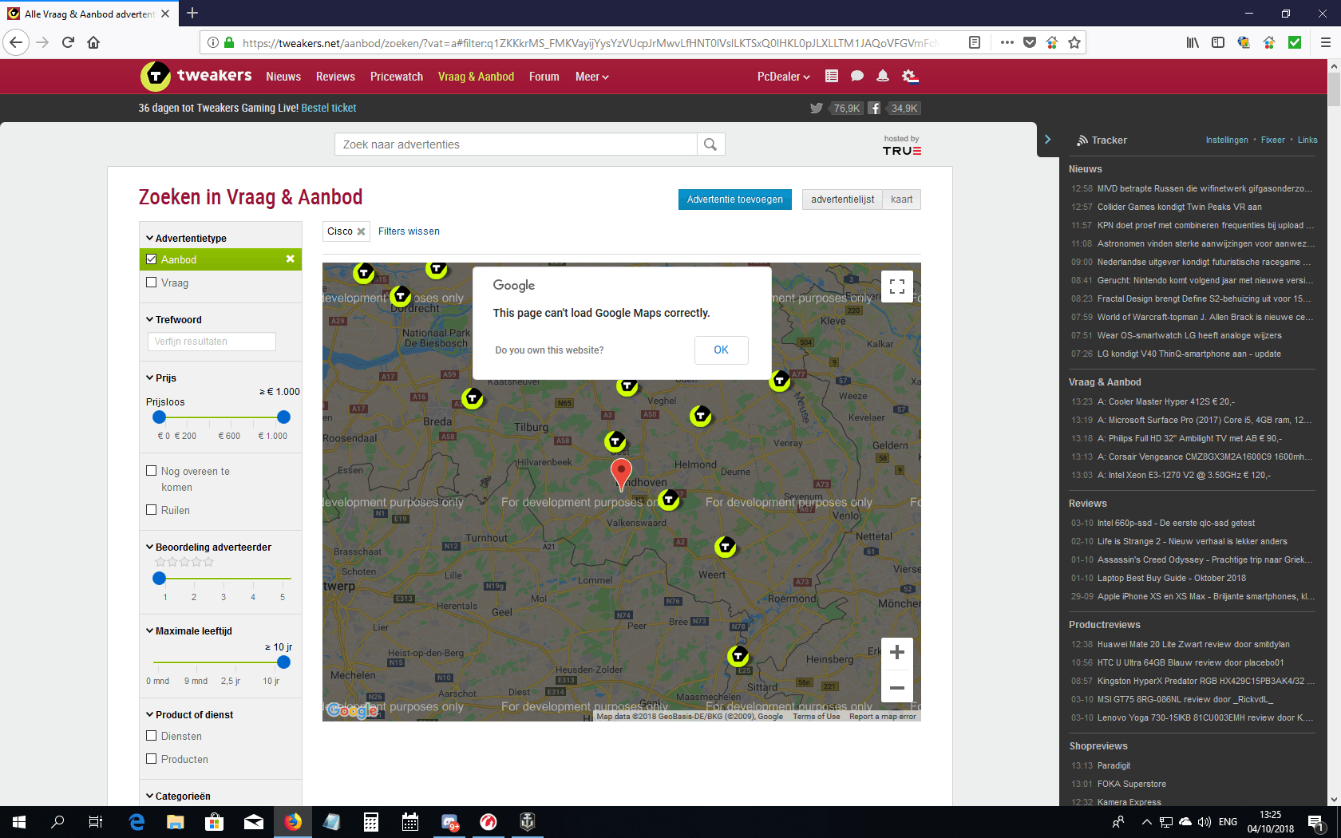Clear the Aanbod filter with the X

291,259
